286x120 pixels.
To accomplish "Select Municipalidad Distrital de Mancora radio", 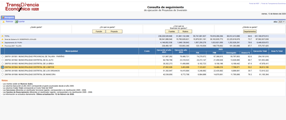I will pos(3,75).
